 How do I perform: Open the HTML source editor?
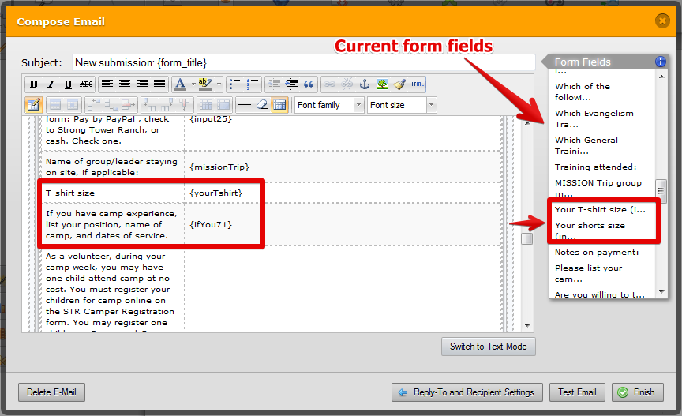coord(417,84)
